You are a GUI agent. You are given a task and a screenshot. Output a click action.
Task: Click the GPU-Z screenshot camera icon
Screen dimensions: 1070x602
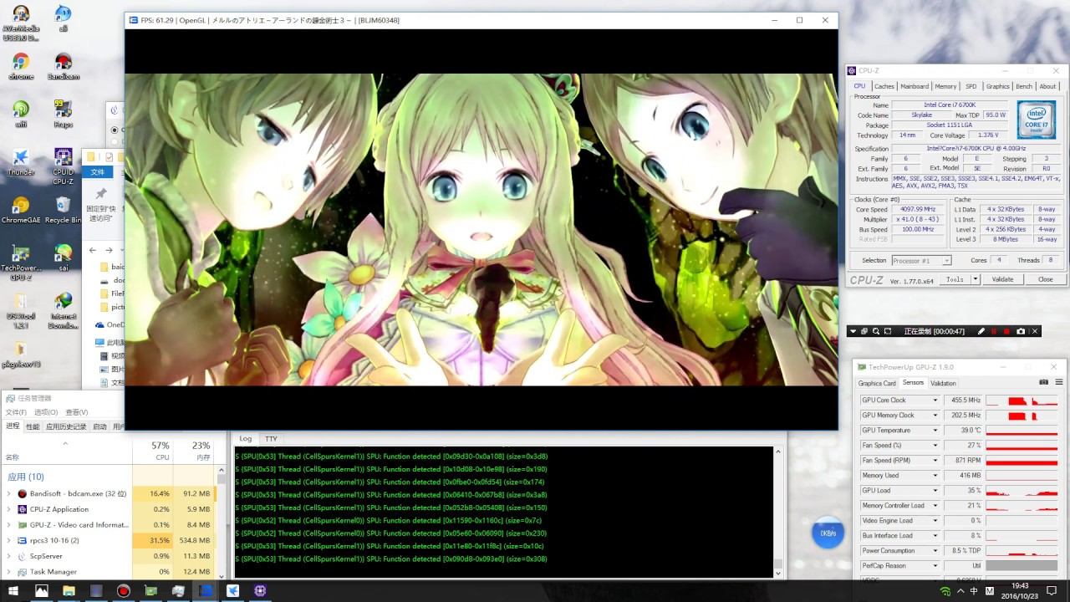[x=1043, y=382]
